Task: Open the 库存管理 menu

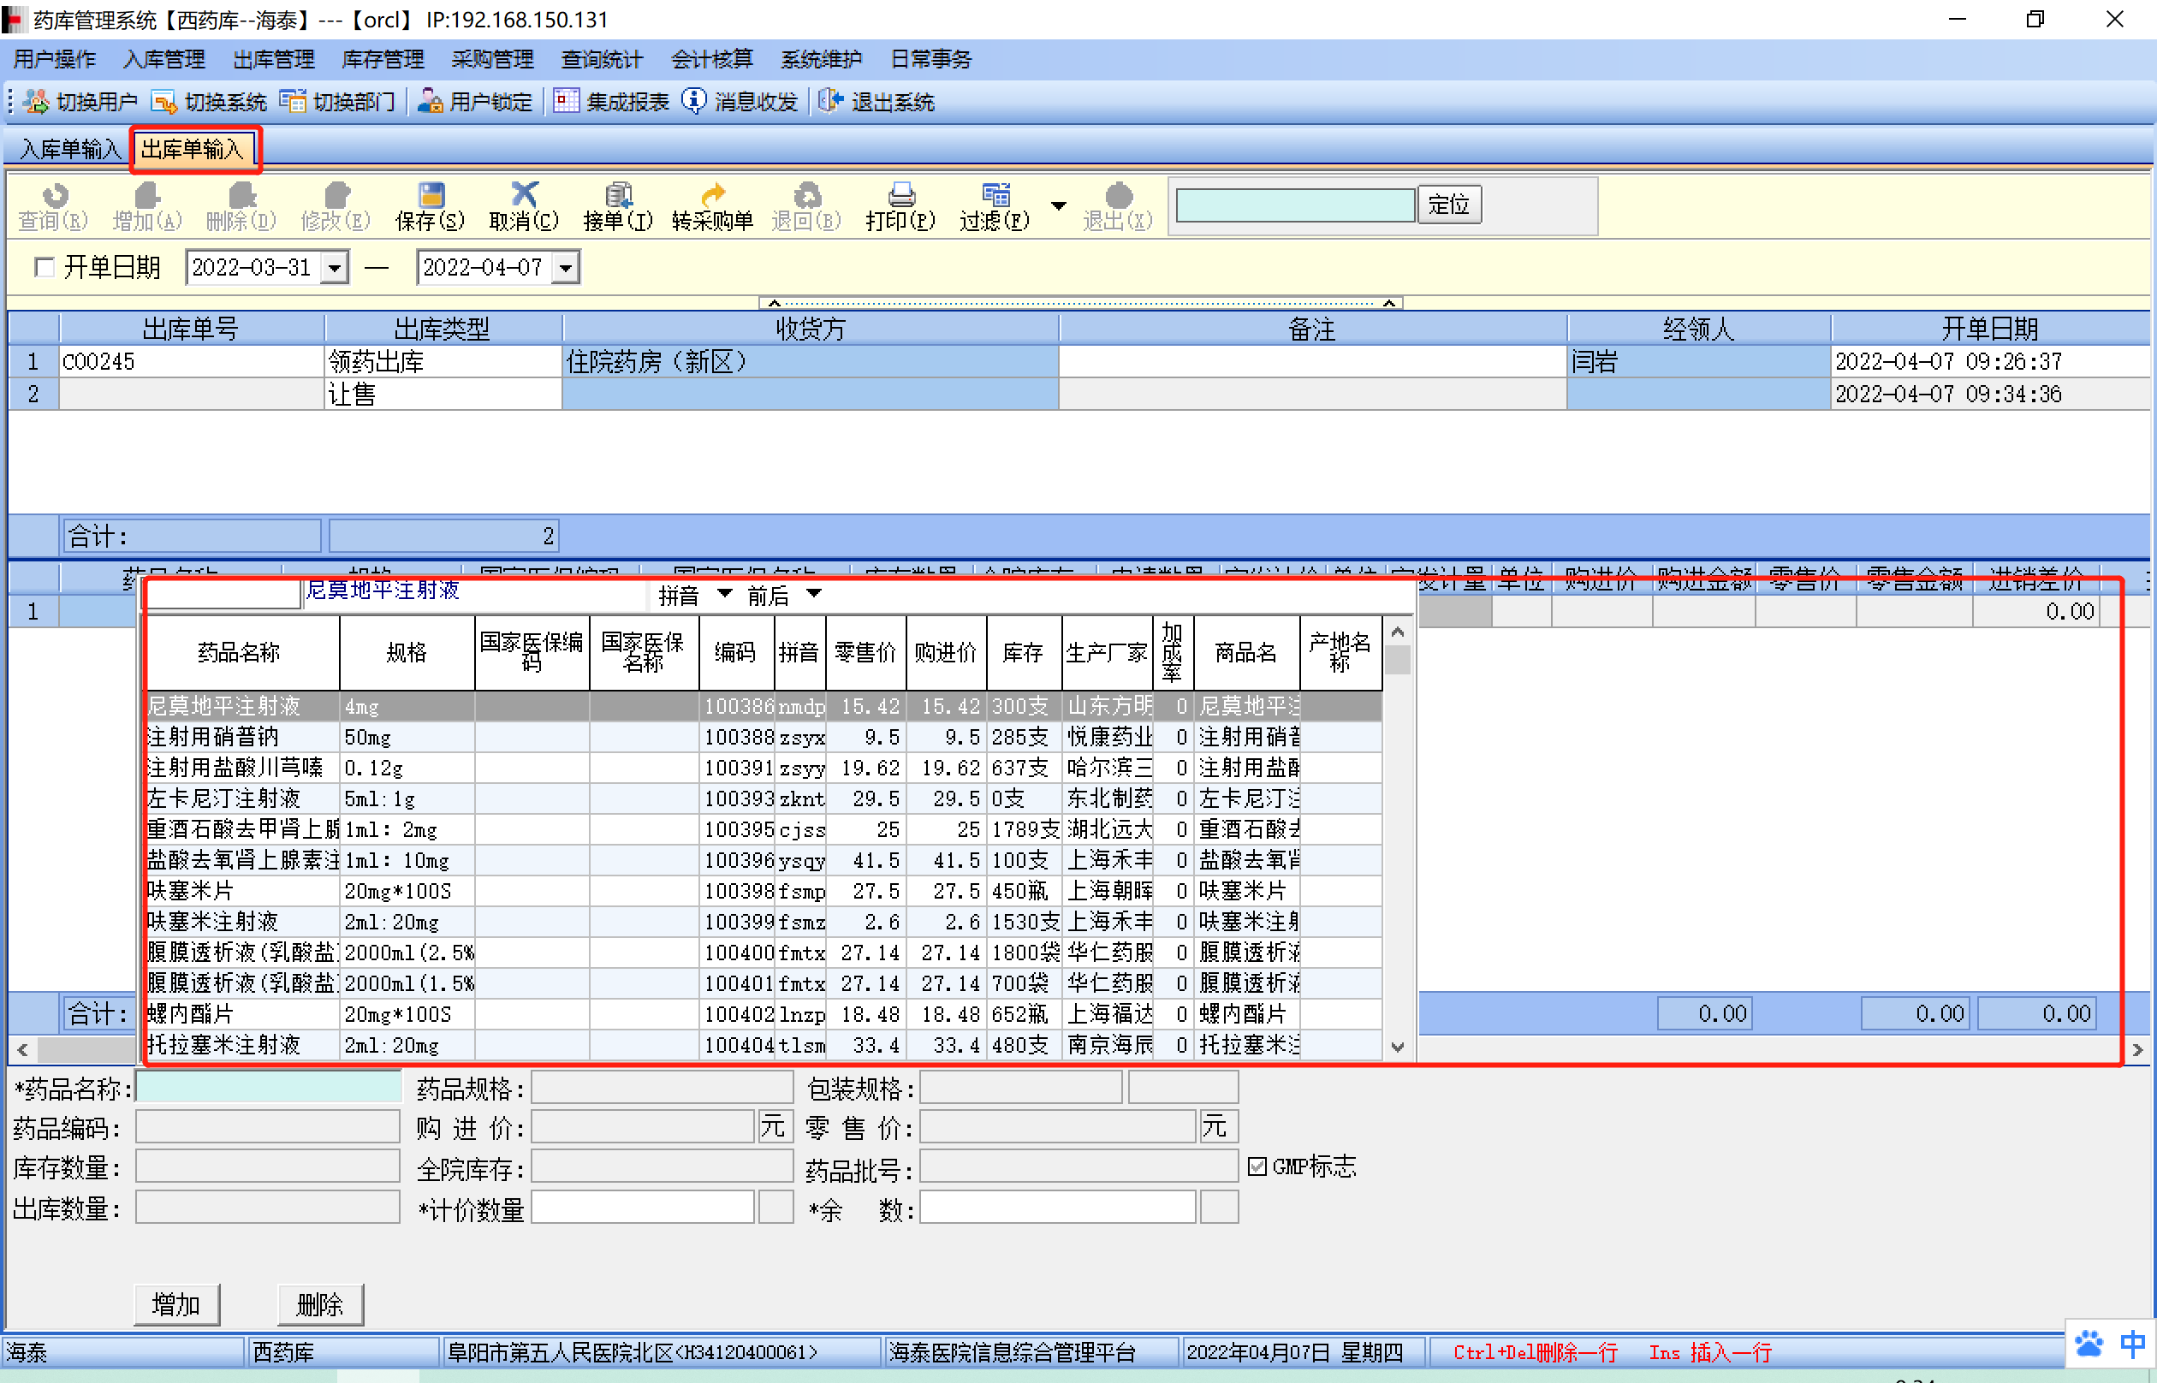Action: coord(383,59)
